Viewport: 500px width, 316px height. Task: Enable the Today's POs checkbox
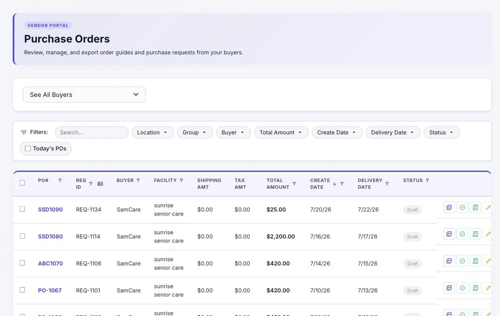[28, 148]
